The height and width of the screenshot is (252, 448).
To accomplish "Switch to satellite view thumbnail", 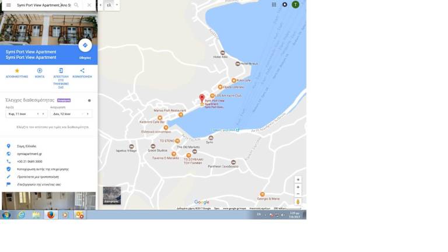I will 112,196.
